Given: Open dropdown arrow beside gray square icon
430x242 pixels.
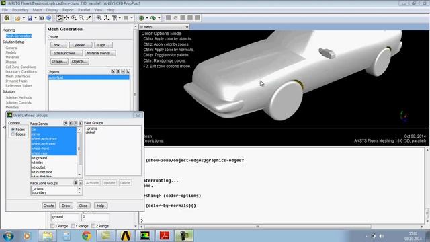Looking at the screenshot, I should 132,18.
